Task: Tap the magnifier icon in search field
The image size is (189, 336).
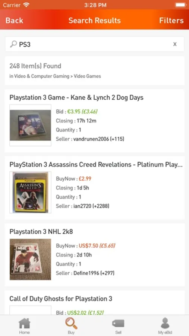Action: pyautogui.click(x=13, y=44)
